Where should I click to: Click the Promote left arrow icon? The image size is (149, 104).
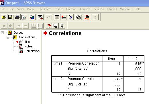tap(4, 26)
